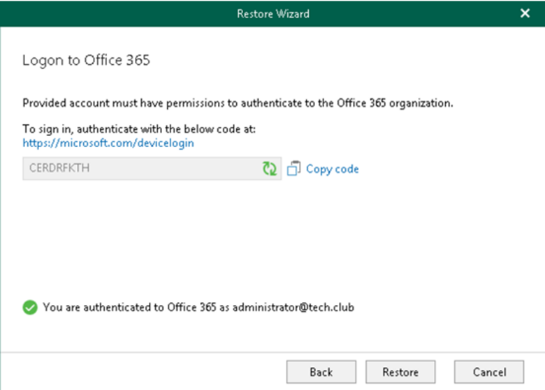Close the Restore Wizard window

pos(525,13)
